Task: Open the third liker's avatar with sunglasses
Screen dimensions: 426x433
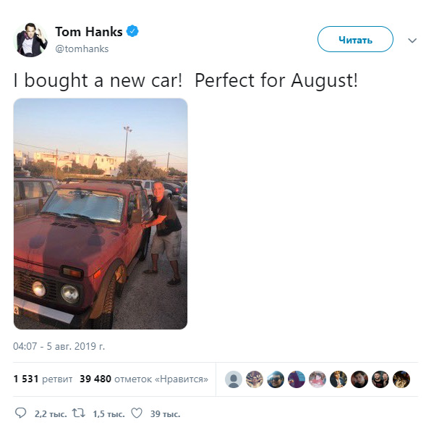Action: 276,379
